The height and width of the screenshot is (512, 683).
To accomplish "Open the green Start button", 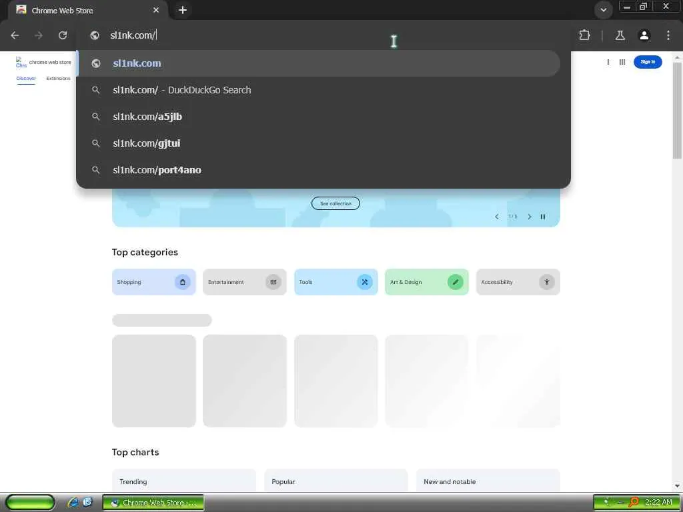I will coord(30,503).
